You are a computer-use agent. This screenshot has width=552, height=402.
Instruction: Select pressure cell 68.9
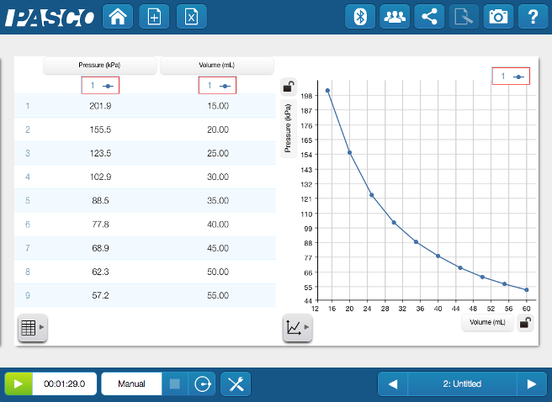coord(100,248)
